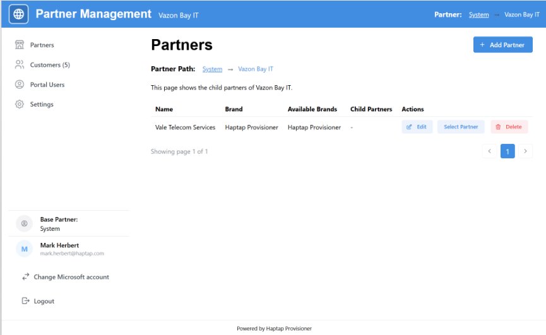Click the Logout door icon

26,301
